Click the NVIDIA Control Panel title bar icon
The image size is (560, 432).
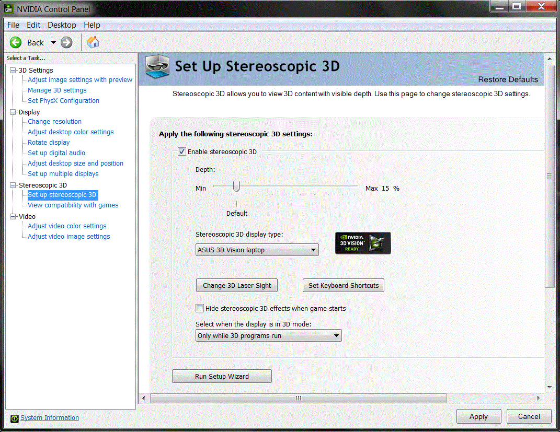pyautogui.click(x=8, y=8)
